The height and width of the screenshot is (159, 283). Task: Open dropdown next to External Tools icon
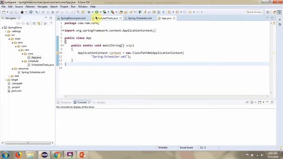click(x=116, y=12)
